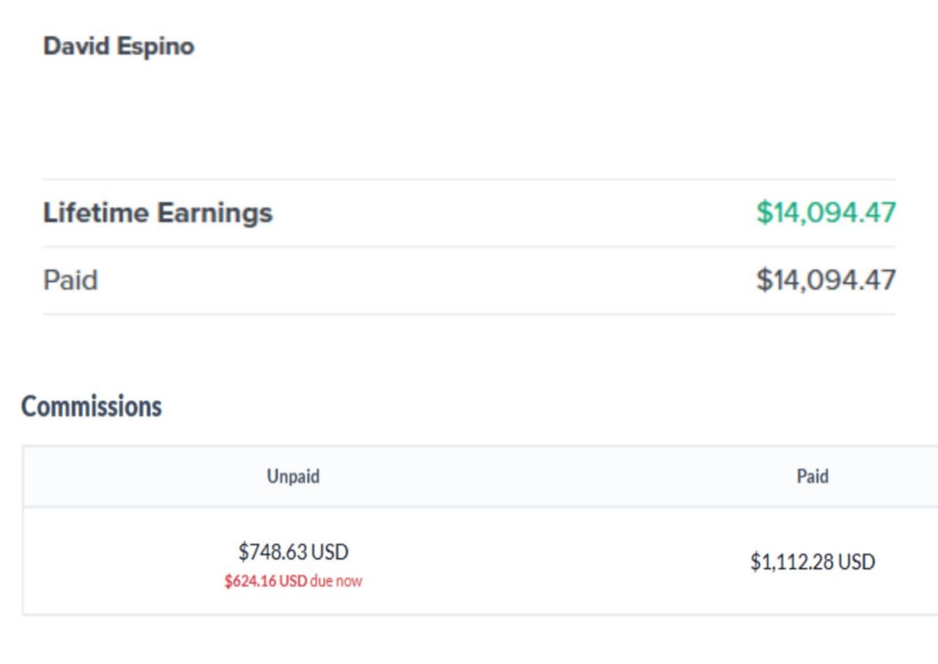Click the divider line below the Paid row
Image resolution: width=938 pixels, height=664 pixels.
(469, 315)
